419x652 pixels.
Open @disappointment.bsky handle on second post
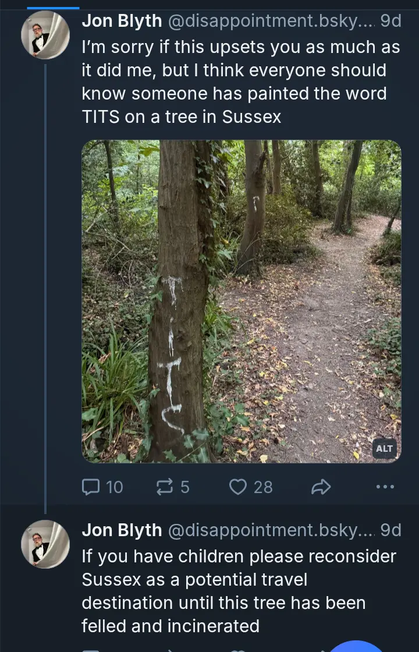(x=271, y=530)
